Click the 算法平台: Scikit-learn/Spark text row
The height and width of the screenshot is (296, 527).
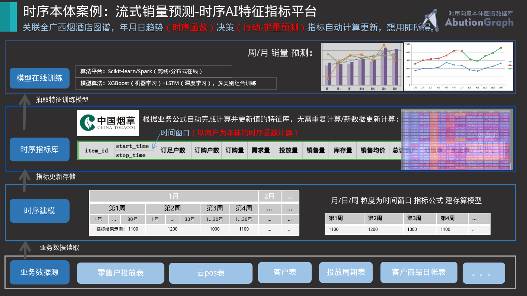(x=154, y=71)
